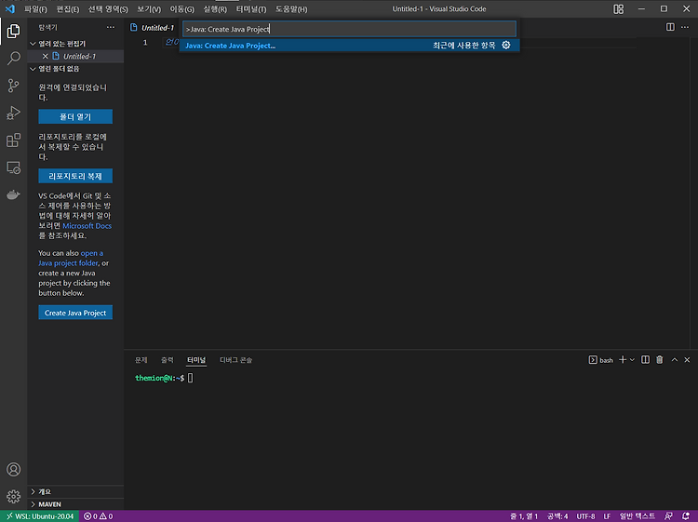This screenshot has height=522, width=698.
Task: Open the Terminal menu in the menu bar
Action: [x=251, y=9]
